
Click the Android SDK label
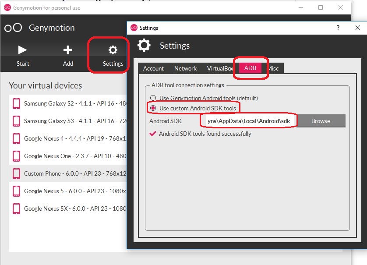tap(166, 121)
